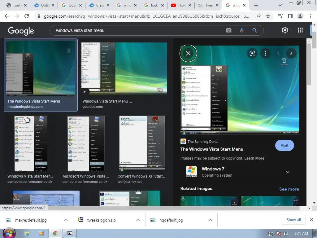Screen dimensions: 317x238
Task: Click the browser back arrow
Action: pos(7,16)
